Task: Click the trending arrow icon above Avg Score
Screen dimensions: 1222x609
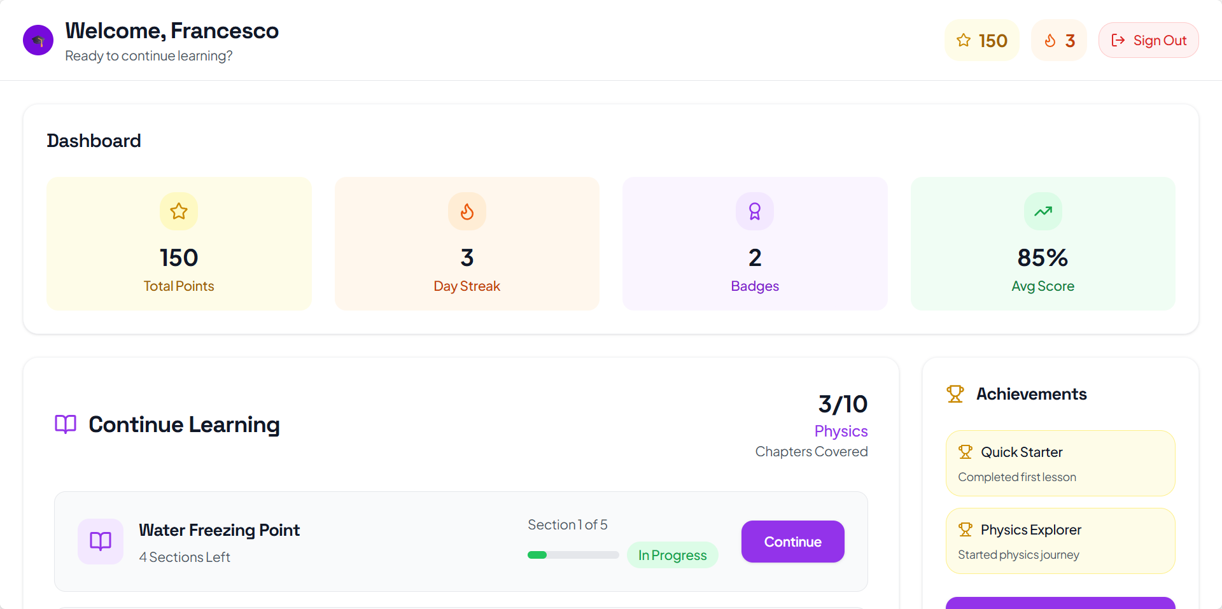Action: pos(1043,211)
